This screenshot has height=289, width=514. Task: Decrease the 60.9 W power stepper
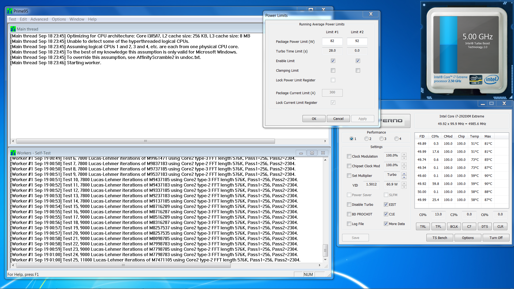pos(404,187)
